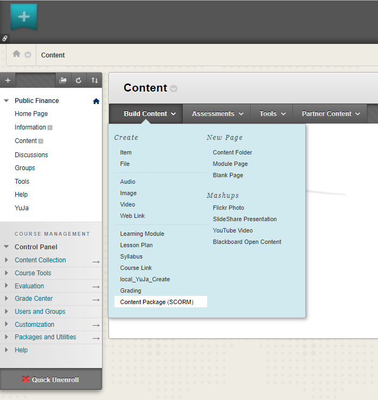Choose Grading in the Create list
Viewport: 378px width, 400px height.
(x=130, y=291)
